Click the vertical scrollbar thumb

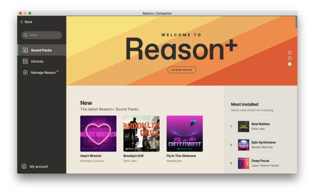tap(296, 22)
